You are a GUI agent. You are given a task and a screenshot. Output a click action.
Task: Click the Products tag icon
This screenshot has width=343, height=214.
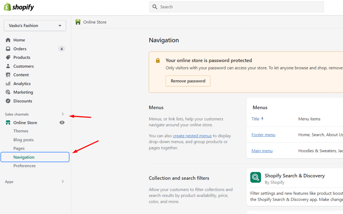click(8, 57)
